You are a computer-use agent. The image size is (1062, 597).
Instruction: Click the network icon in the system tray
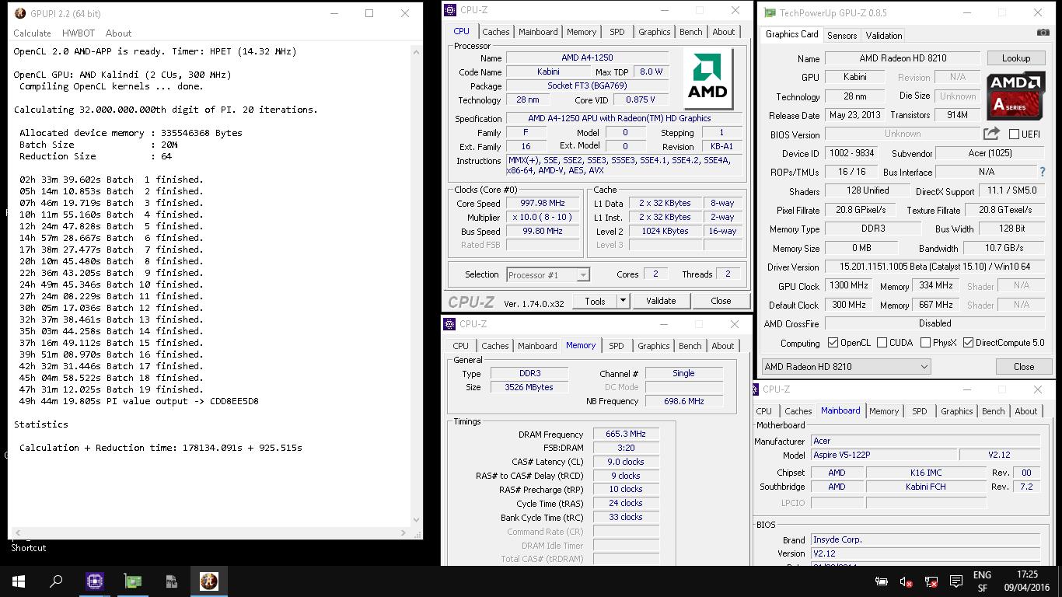pos(931,581)
